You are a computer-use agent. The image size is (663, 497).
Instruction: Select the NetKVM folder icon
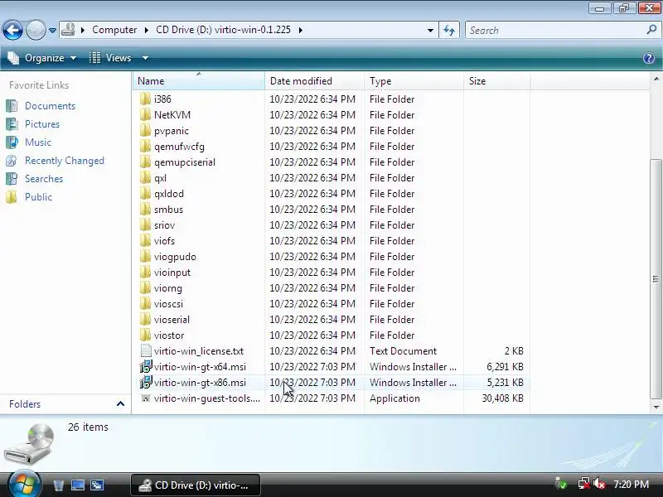pyautogui.click(x=145, y=115)
